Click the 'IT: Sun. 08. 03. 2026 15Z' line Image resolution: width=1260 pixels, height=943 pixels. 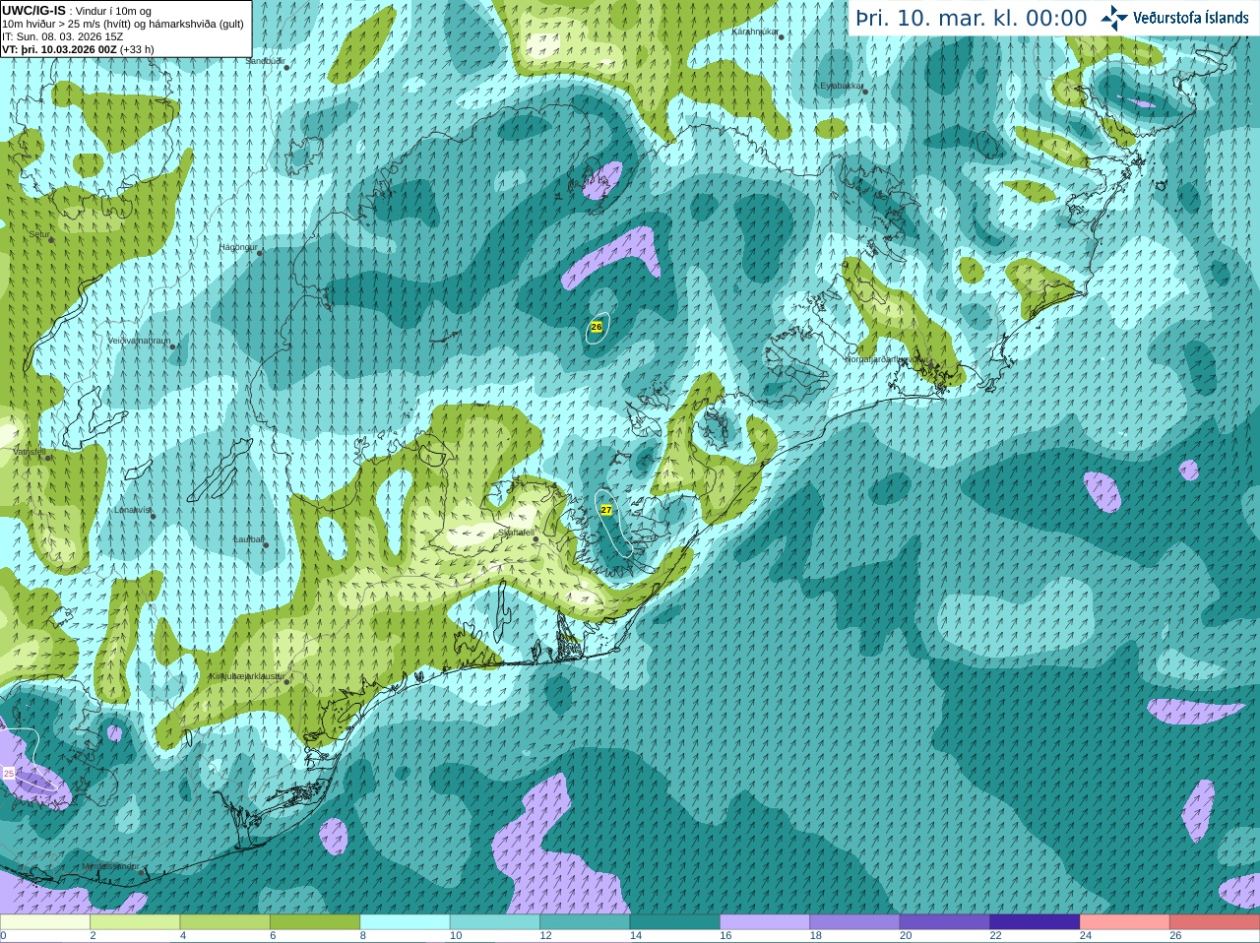pos(62,36)
